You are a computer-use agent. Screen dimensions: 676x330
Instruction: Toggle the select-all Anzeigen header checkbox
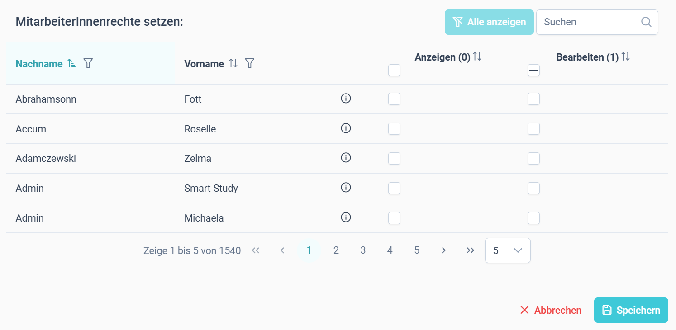[395, 70]
